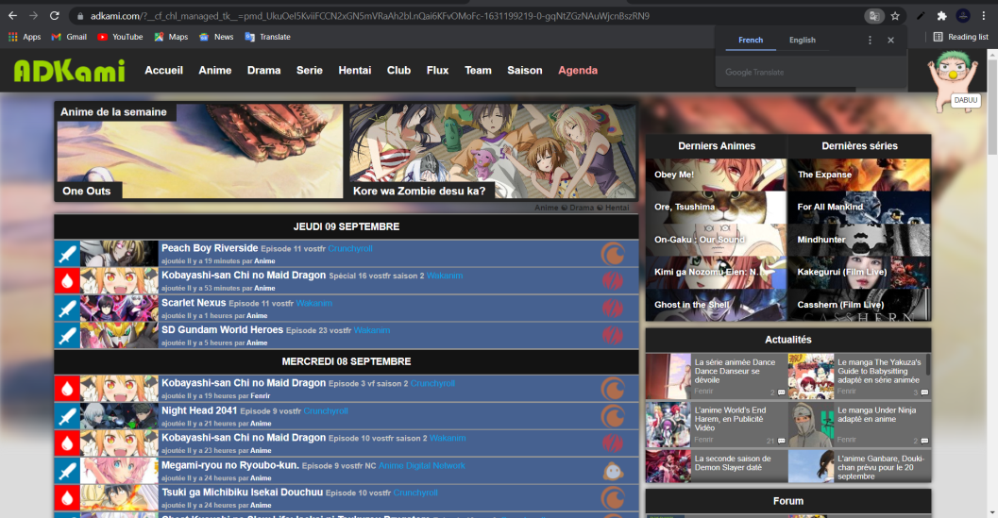Click the DABUU mascot avatar

pyautogui.click(x=953, y=81)
